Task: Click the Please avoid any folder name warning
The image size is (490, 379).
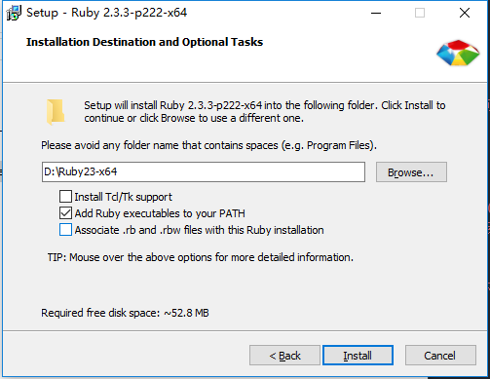Action: (208, 145)
